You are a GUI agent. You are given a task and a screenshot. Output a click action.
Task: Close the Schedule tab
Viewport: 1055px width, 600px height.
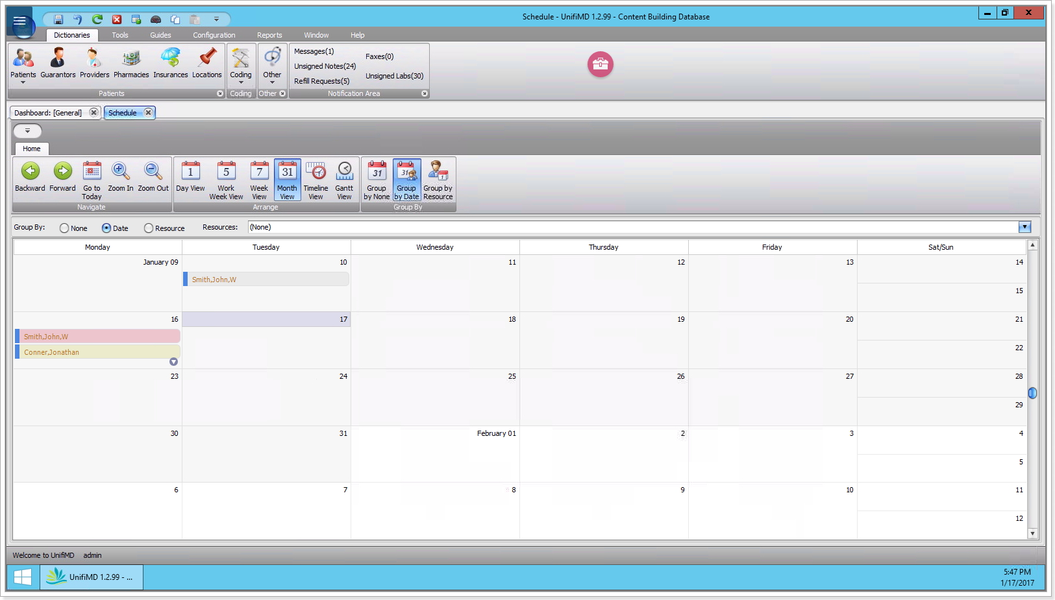tap(148, 113)
